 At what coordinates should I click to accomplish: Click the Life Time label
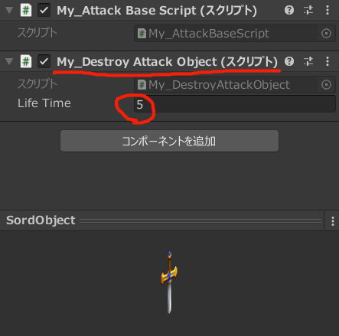(x=44, y=103)
